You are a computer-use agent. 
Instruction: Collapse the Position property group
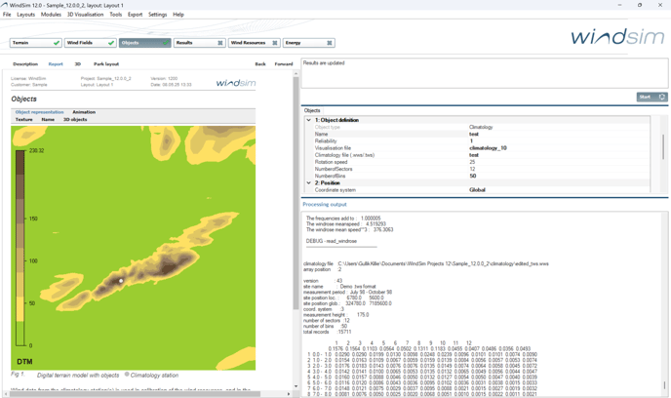click(309, 182)
